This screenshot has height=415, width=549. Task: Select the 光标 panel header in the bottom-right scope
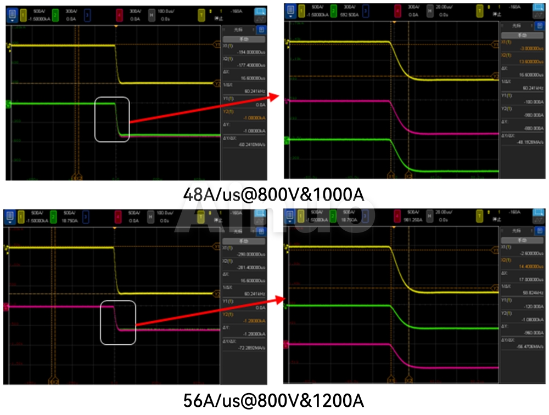517,231
